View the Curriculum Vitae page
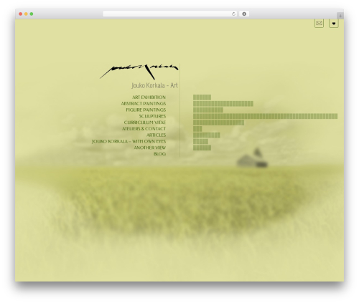Viewport: 359px width, 303px height. (x=145, y=122)
